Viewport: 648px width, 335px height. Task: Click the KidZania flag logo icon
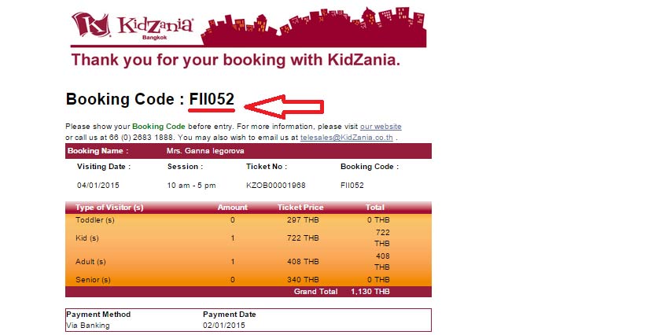pos(90,25)
